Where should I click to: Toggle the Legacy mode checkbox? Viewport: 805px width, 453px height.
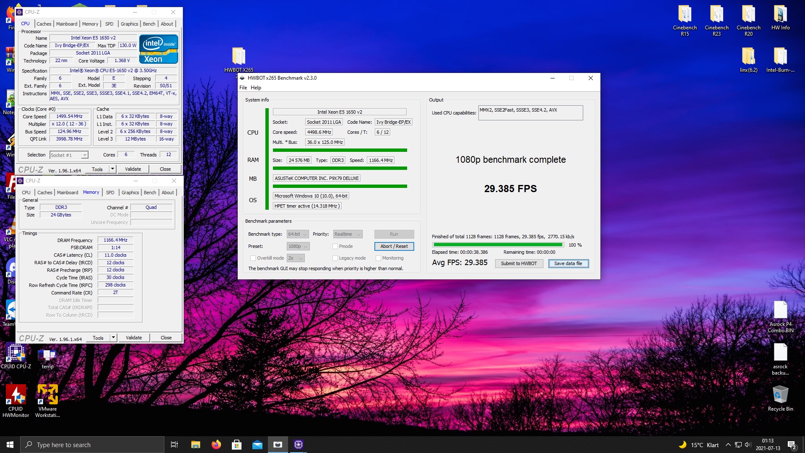(335, 258)
